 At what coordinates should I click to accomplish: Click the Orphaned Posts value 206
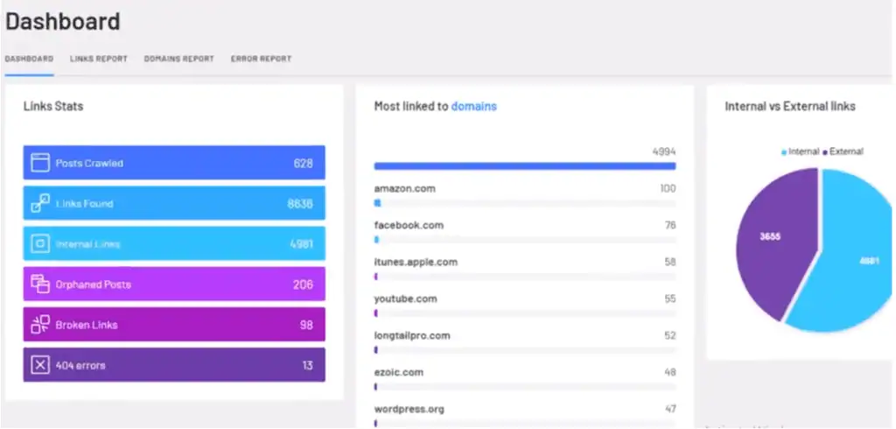(303, 285)
